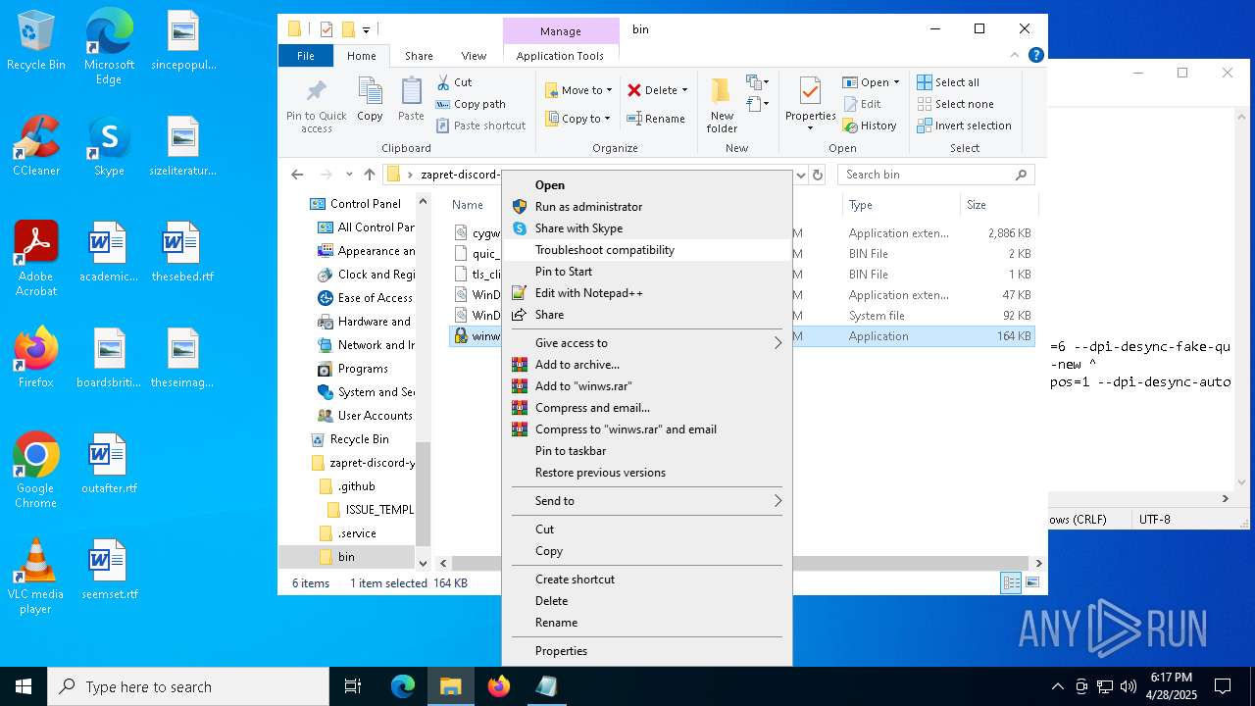Open the Adobe Acrobat desktop icon
The height and width of the screenshot is (706, 1255).
[x=36, y=259]
